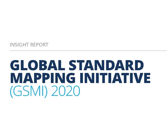The image size is (167, 125).
Task: Click the opening parenthesis before GSMI
Action: 11,92
